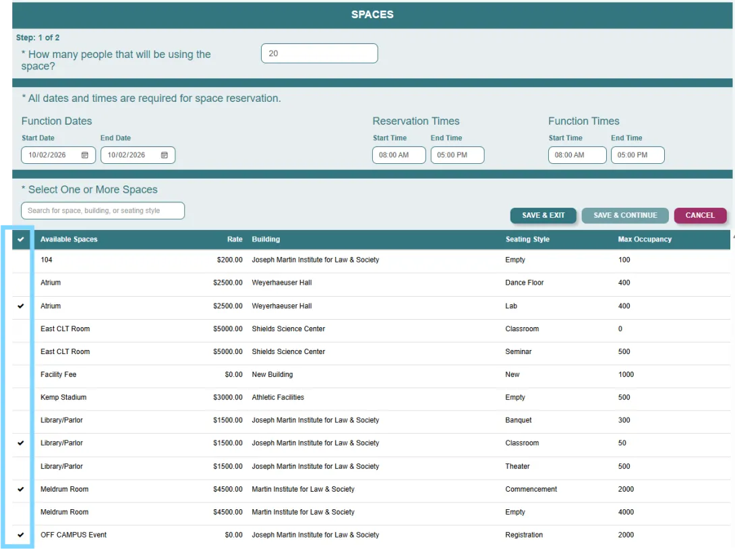Image resolution: width=735 pixels, height=549 pixels.
Task: Select the Reservation Times Start Time field
Action: point(399,155)
